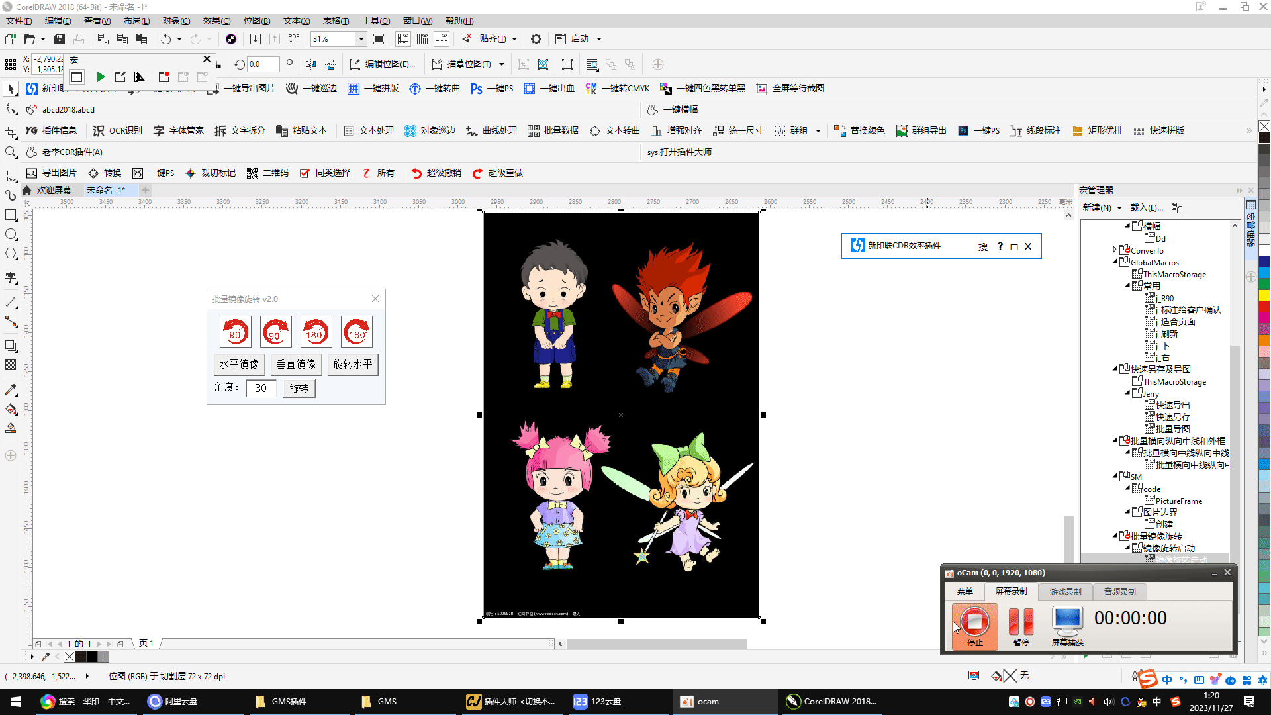Select the Rectangle tool in toolbox
1271x715 pixels.
(x=11, y=215)
